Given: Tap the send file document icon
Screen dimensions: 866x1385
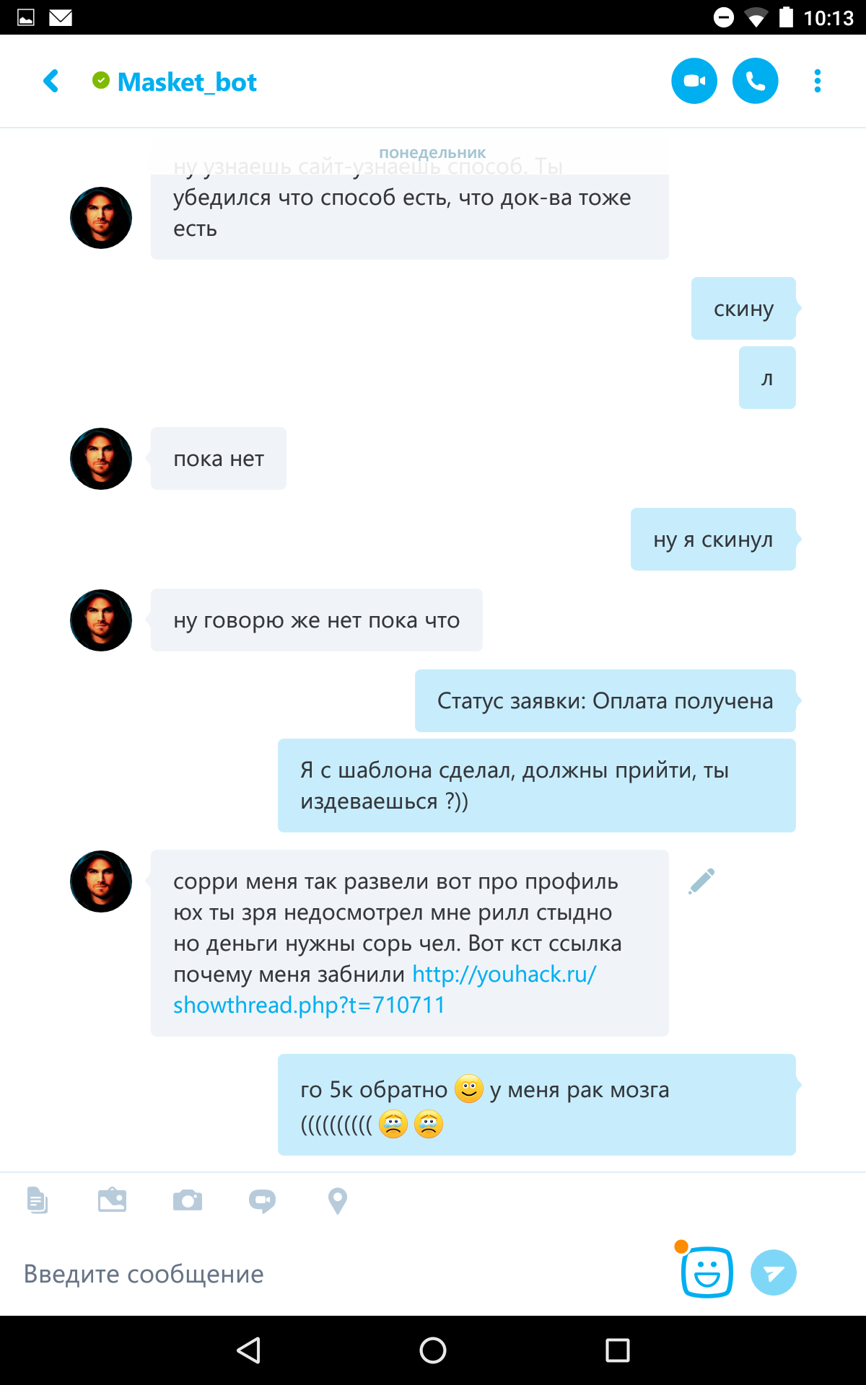Looking at the screenshot, I should pos(38,1200).
